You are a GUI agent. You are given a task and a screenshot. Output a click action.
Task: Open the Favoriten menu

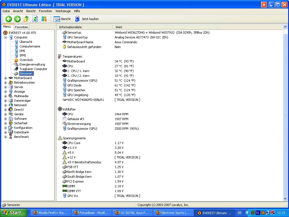[45, 11]
